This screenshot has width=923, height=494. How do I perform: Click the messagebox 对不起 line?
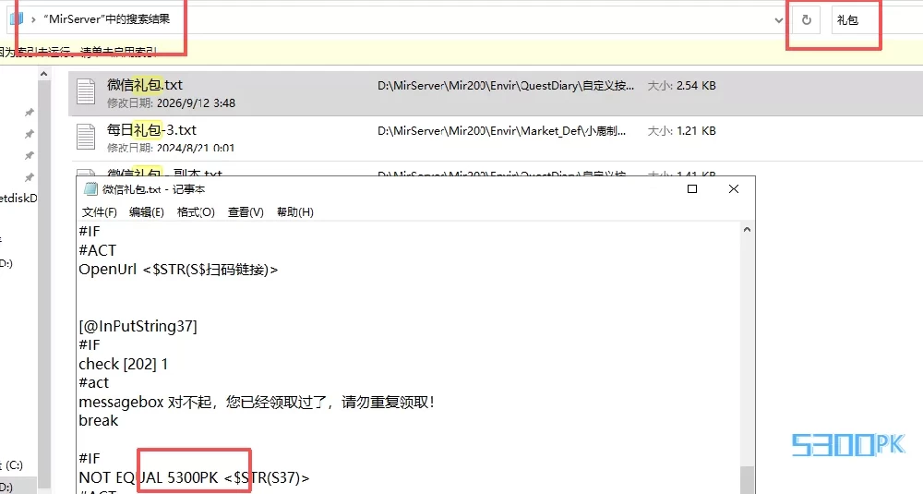tap(257, 403)
